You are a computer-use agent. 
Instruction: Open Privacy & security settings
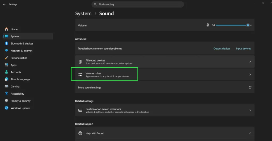point(28,101)
